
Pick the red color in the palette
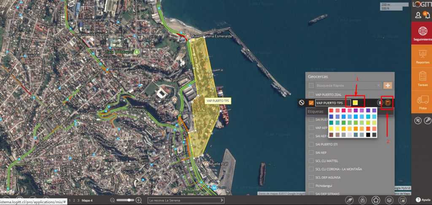click(x=331, y=110)
